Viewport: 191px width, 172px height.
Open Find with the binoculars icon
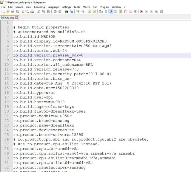click(66, 12)
